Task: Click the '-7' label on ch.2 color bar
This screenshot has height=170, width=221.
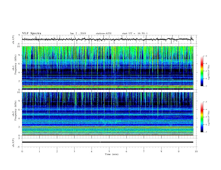Action: (206, 132)
